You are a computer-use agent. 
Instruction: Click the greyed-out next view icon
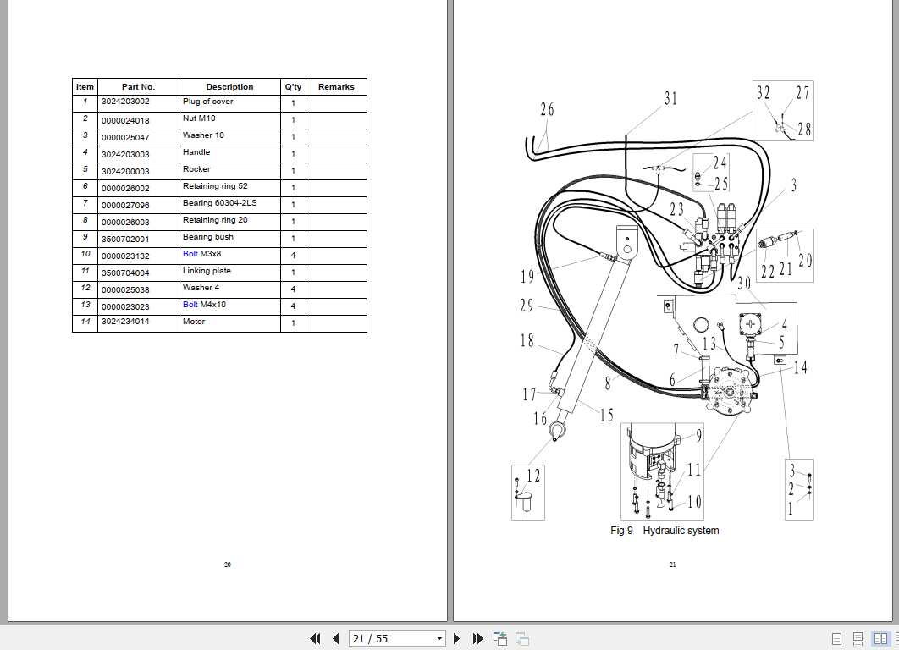click(521, 638)
